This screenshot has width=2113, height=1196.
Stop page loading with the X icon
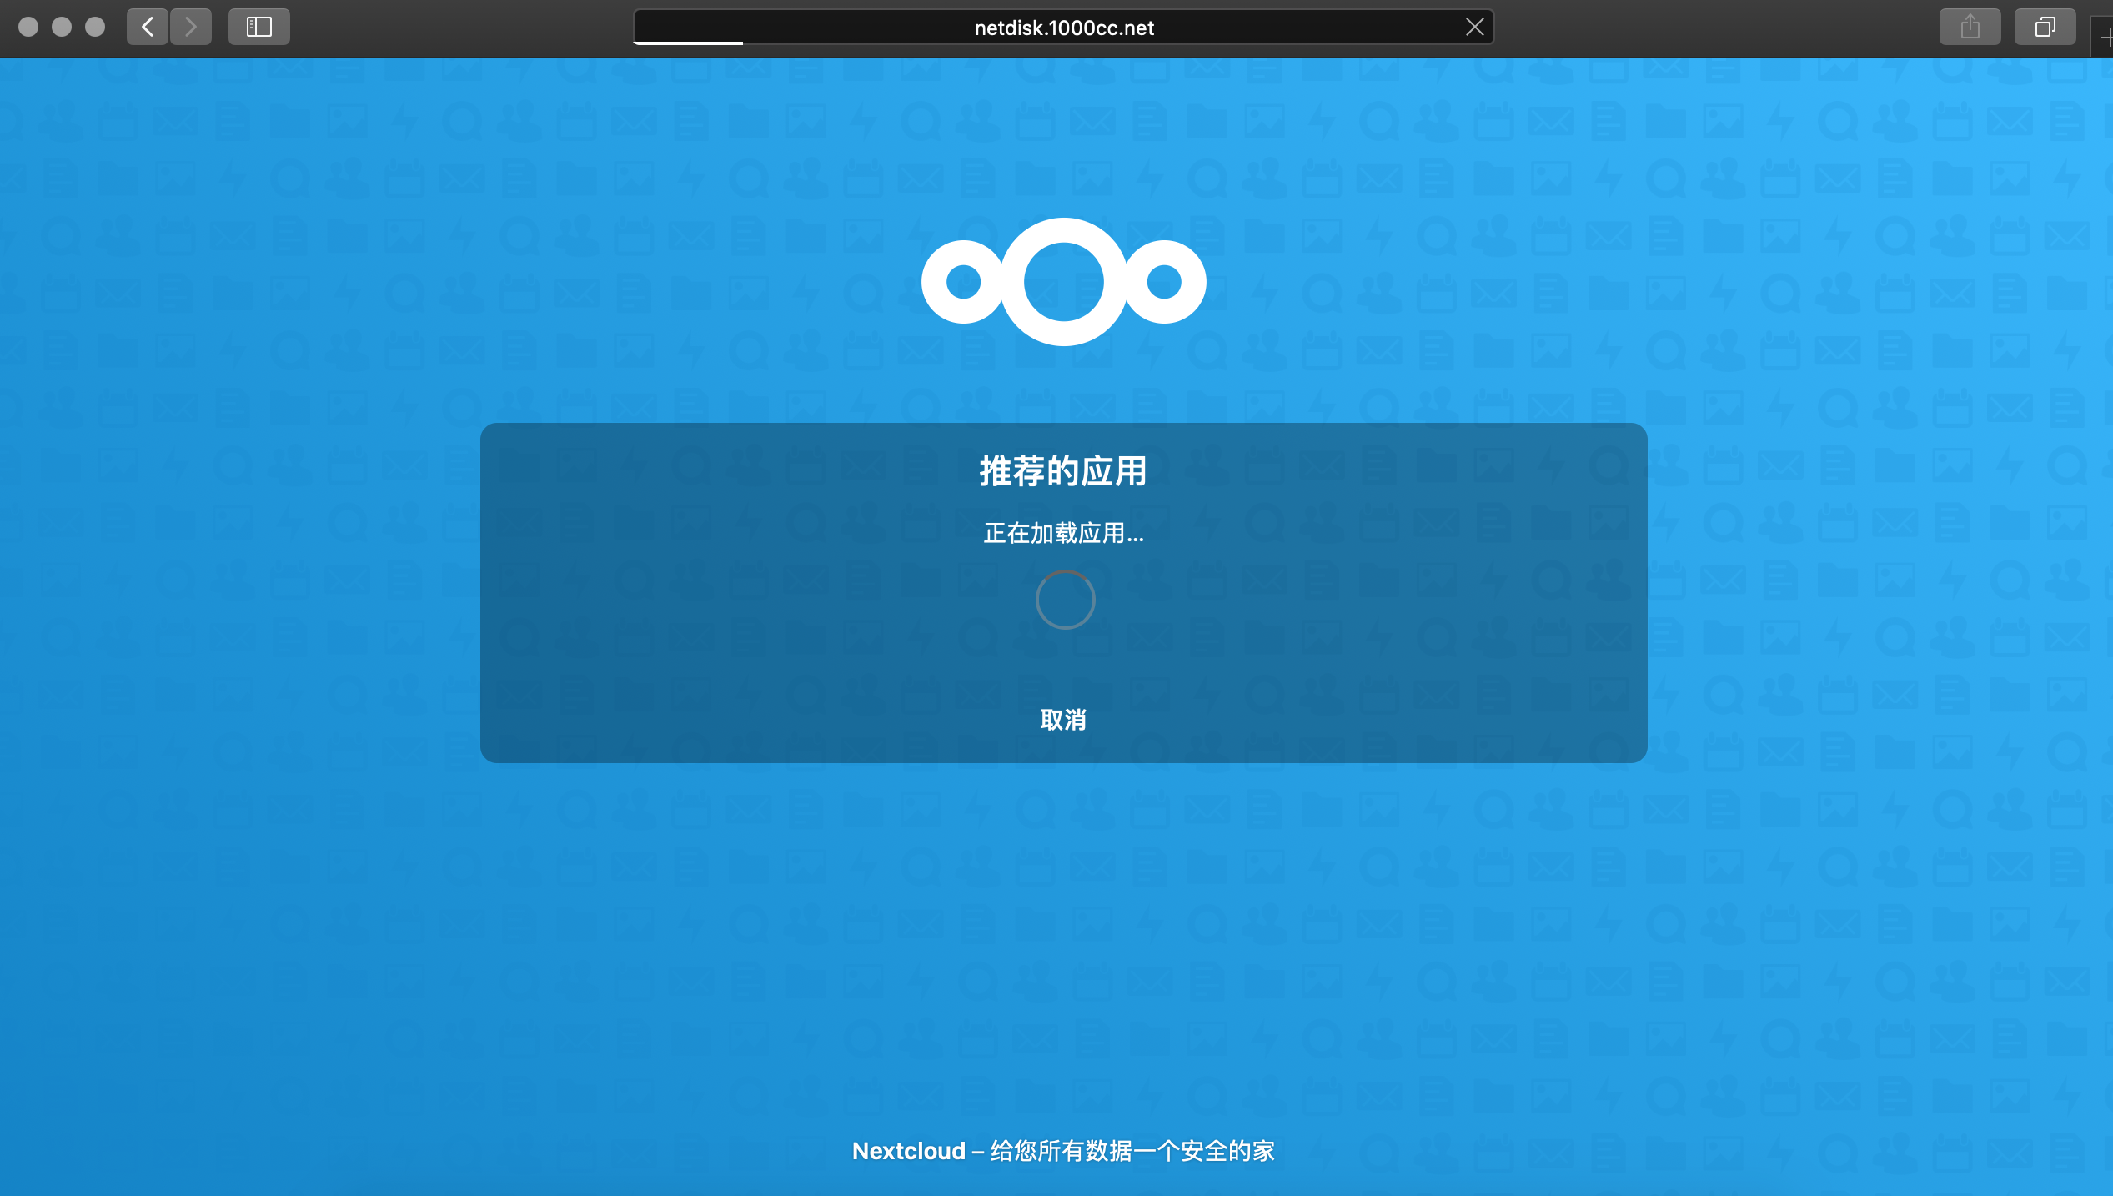(x=1475, y=27)
